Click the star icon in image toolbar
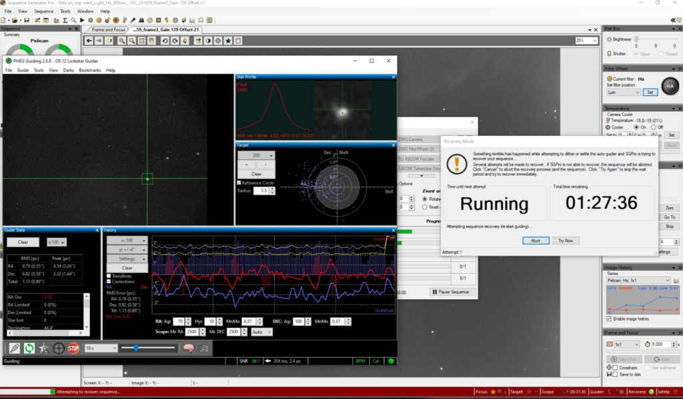 coord(228,41)
